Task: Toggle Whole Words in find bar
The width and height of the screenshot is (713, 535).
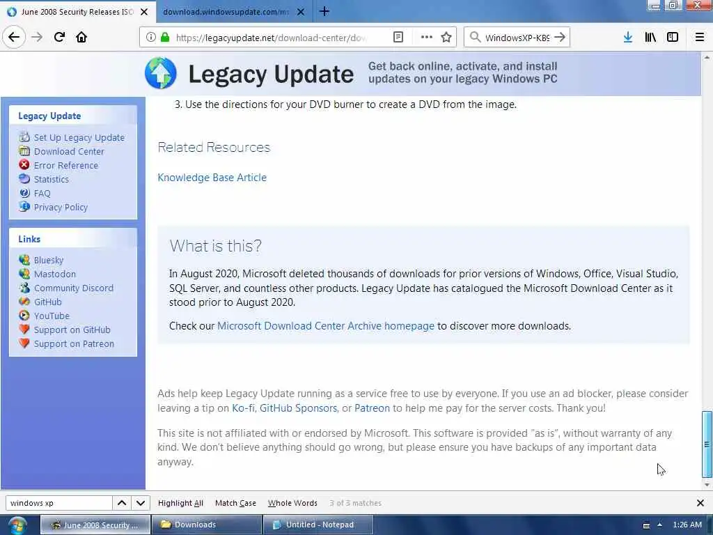Action: 292,503
